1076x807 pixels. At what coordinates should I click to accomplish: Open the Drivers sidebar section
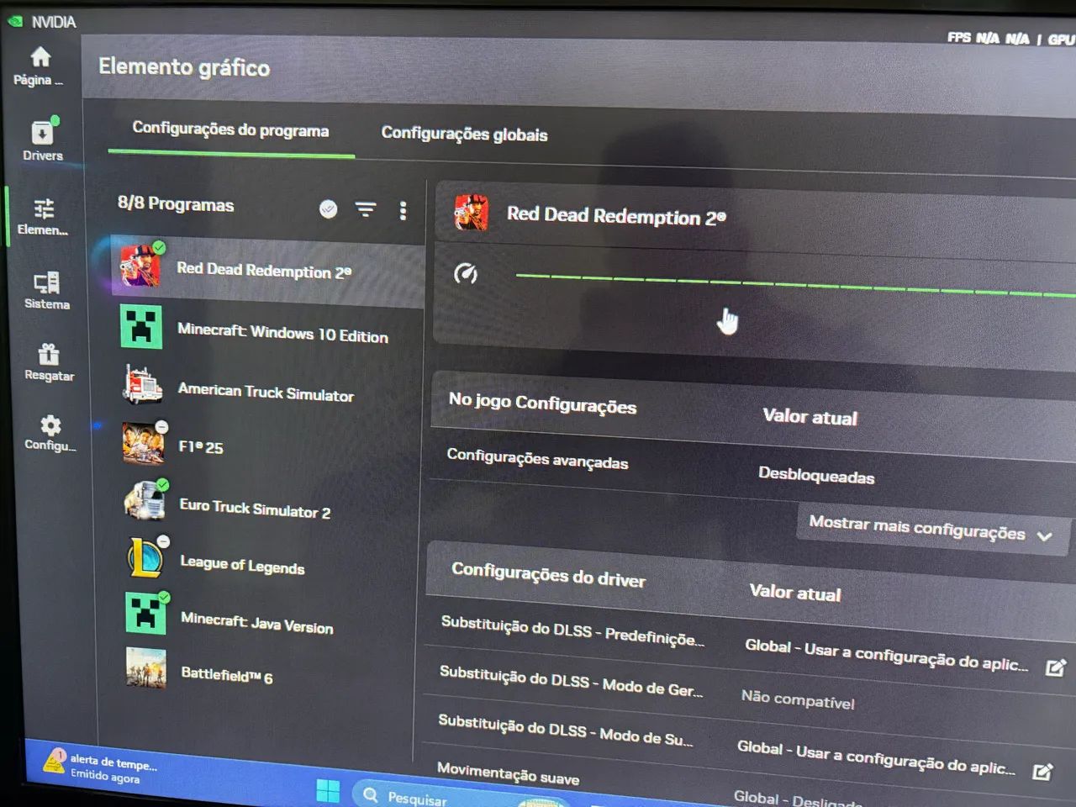[42, 139]
